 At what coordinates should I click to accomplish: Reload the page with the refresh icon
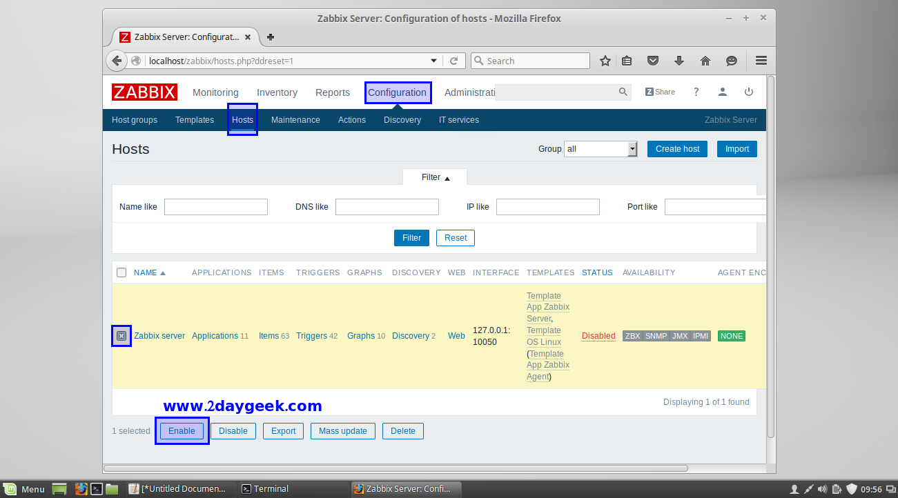(453, 61)
